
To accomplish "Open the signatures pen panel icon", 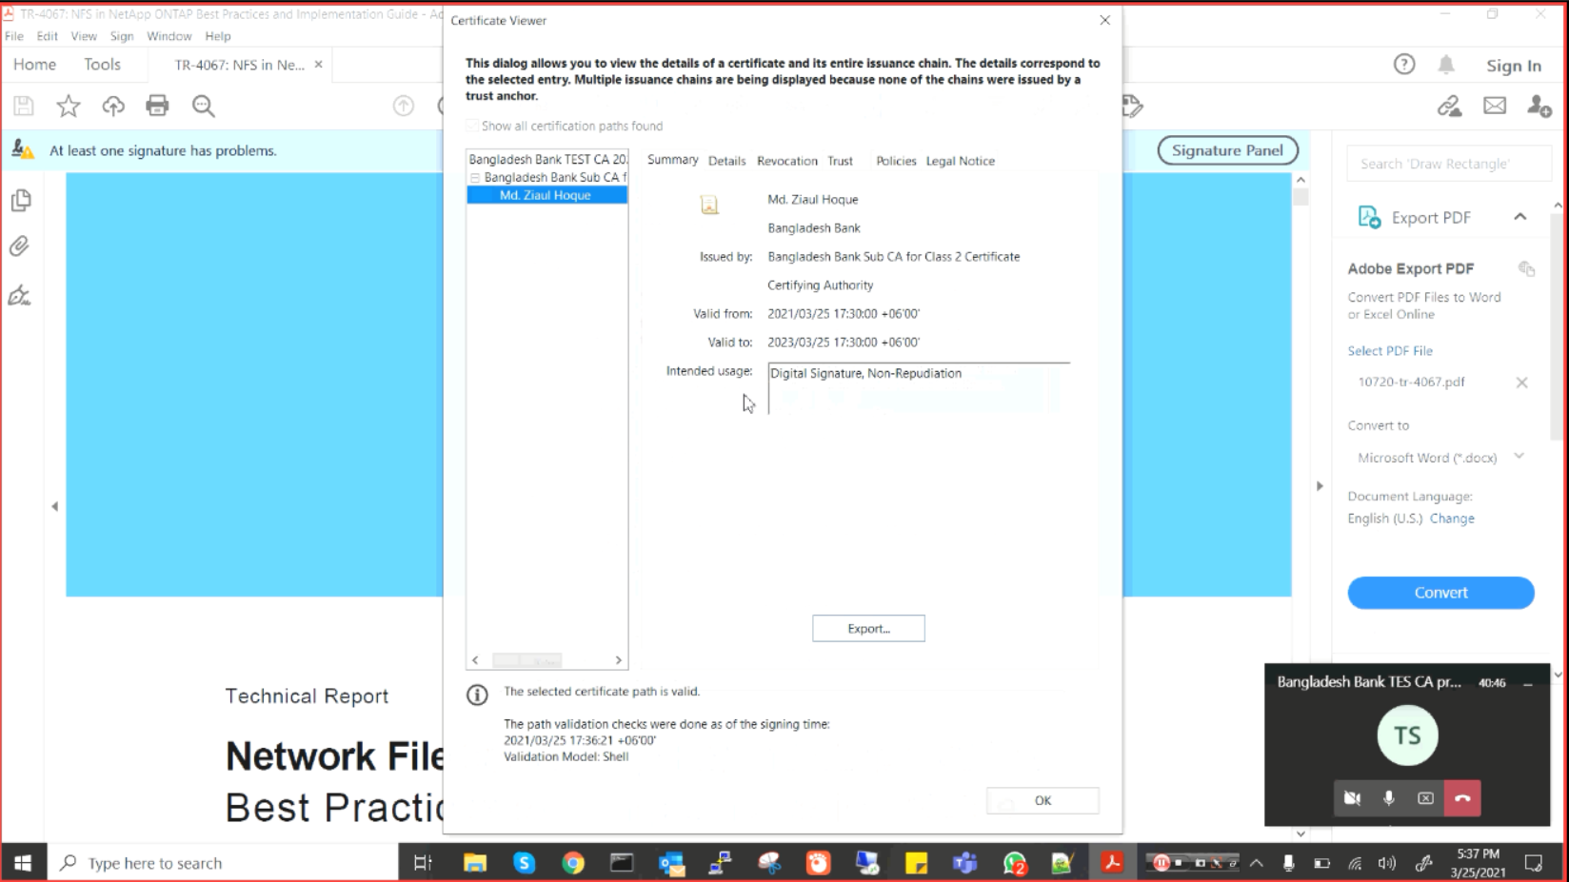I will click(20, 295).
